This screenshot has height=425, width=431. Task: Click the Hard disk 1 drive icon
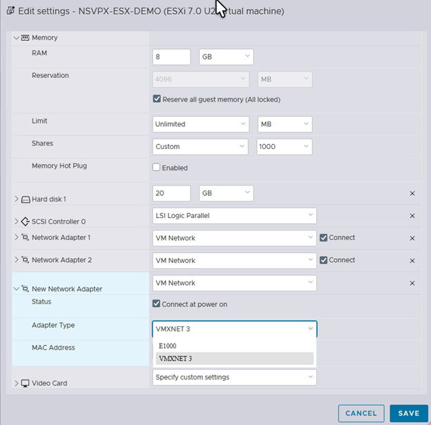coord(26,199)
